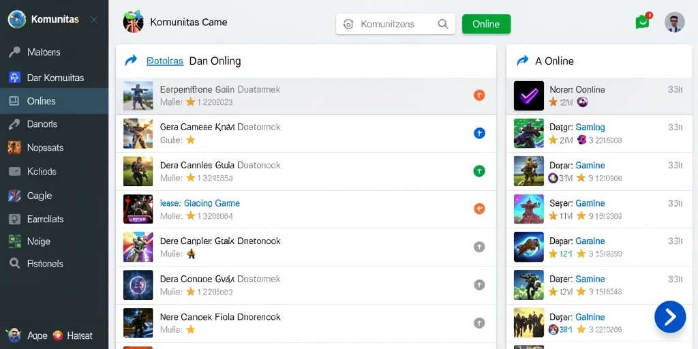Open the Dotolras link in panel header
698x349 pixels.
pyautogui.click(x=165, y=61)
